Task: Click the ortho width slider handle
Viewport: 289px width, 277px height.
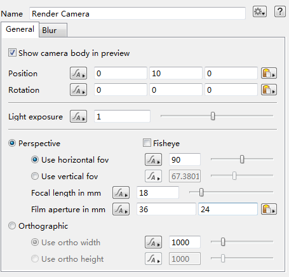Action: pyautogui.click(x=223, y=242)
